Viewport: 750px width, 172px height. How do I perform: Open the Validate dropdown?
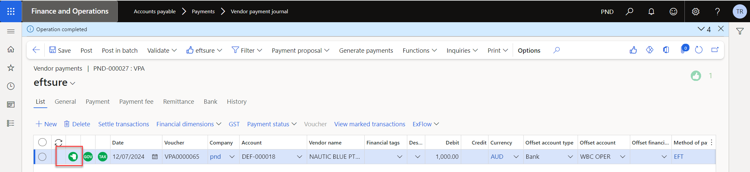pyautogui.click(x=162, y=50)
